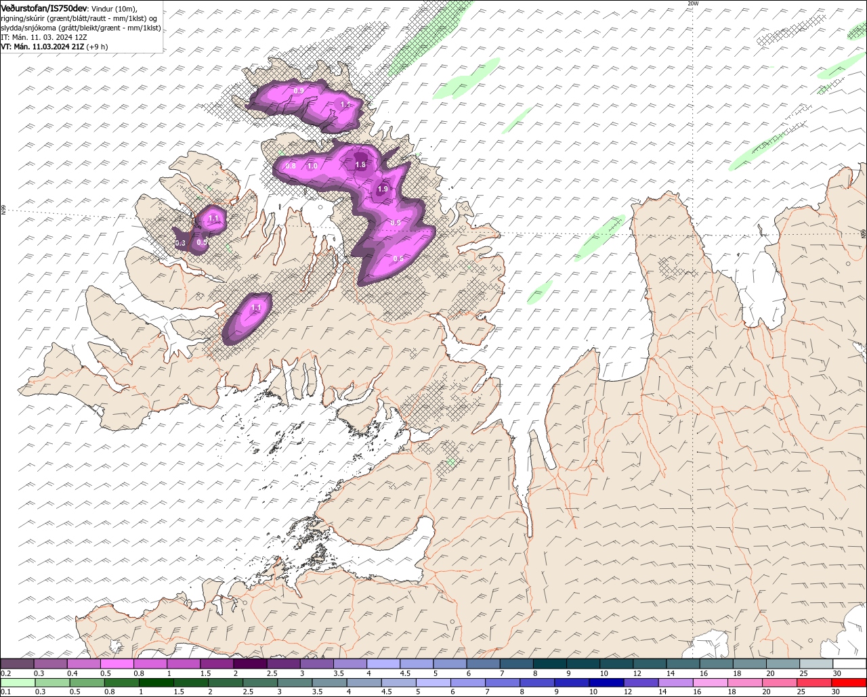Image resolution: width=867 pixels, height=697 pixels.
Task: Click the Veðurstofan/IS750dev title text
Action: (x=44, y=8)
